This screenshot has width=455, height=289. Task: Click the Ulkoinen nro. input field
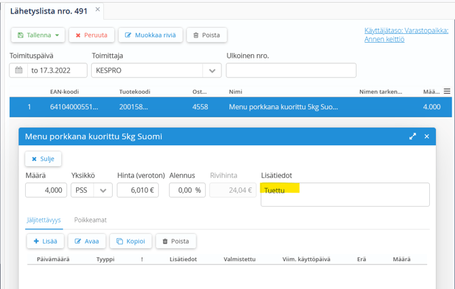[x=291, y=71]
